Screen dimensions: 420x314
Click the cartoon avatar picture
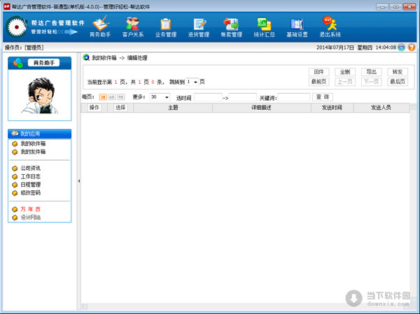click(x=40, y=96)
